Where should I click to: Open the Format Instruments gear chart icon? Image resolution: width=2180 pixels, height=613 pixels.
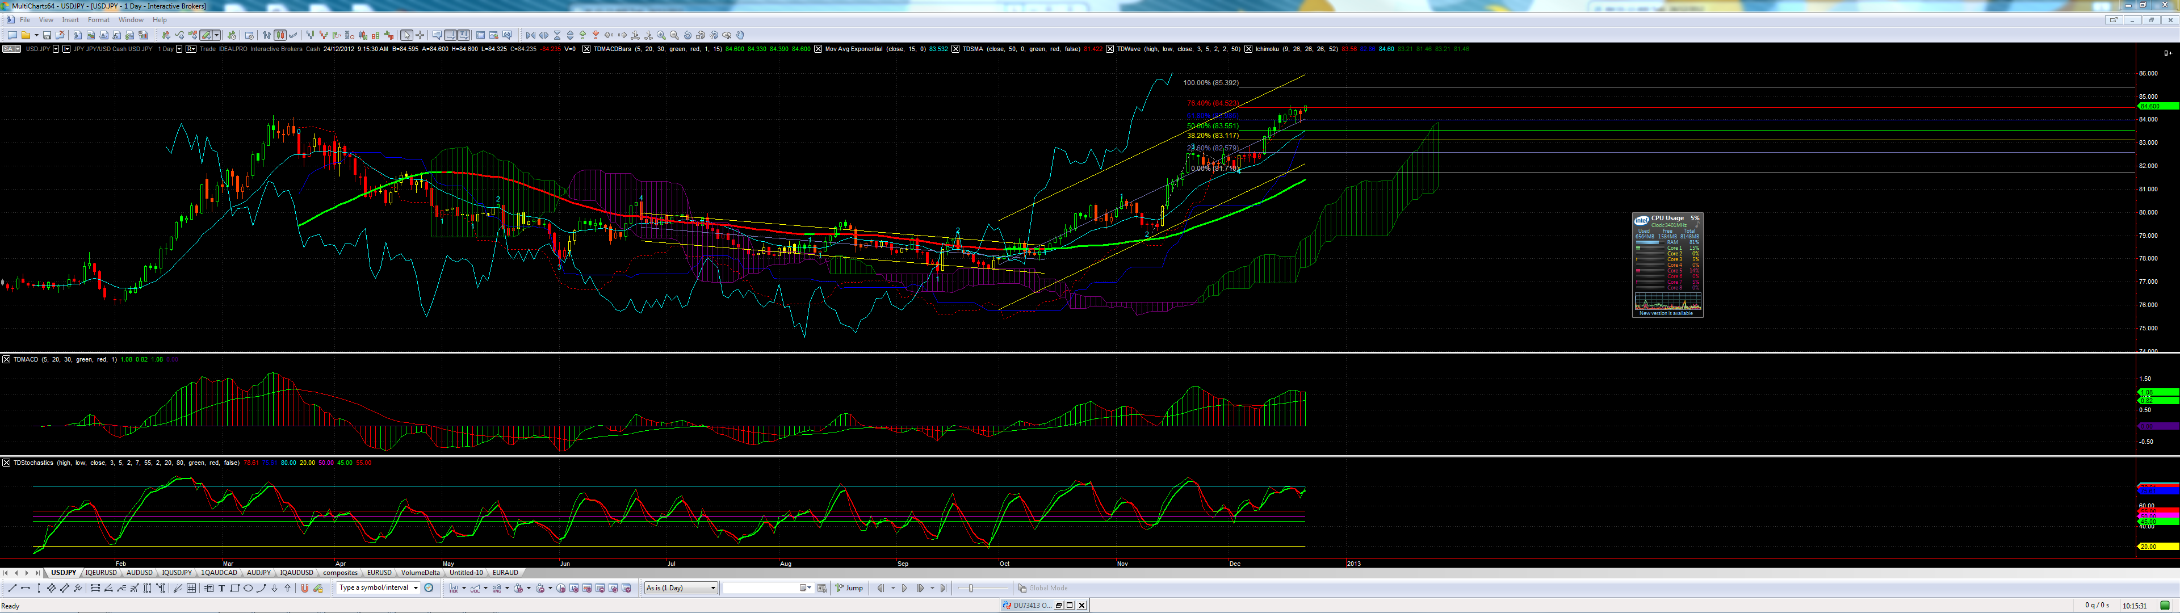pos(232,36)
